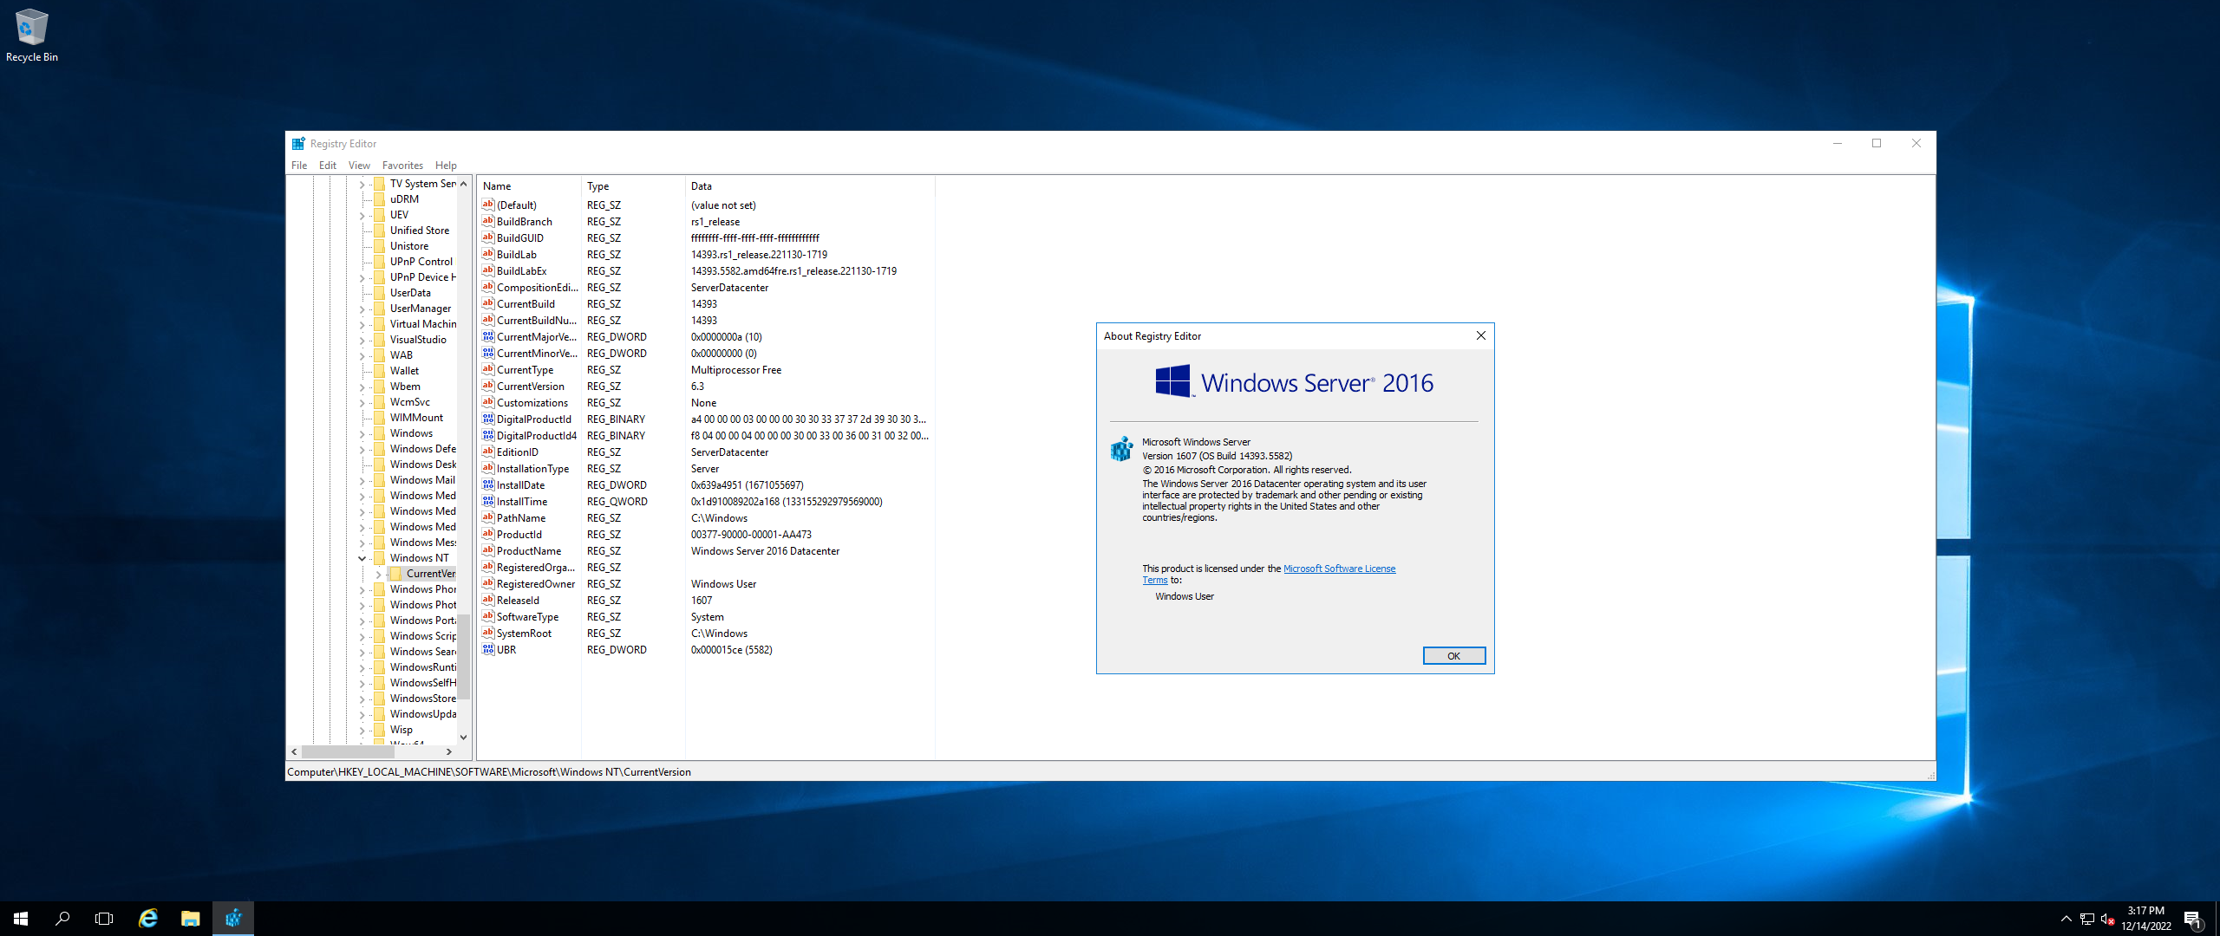Expand the UEV tree node
The width and height of the screenshot is (2220, 936).
click(362, 215)
